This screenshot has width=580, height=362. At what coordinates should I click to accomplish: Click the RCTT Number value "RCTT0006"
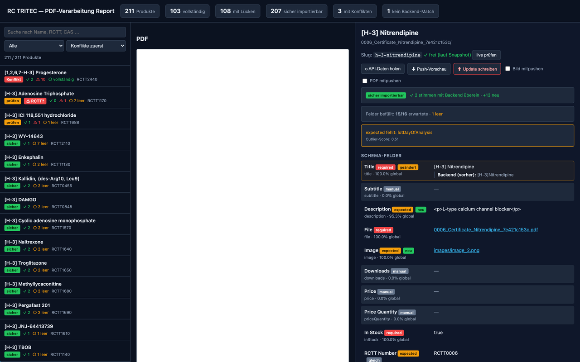[x=446, y=353]
